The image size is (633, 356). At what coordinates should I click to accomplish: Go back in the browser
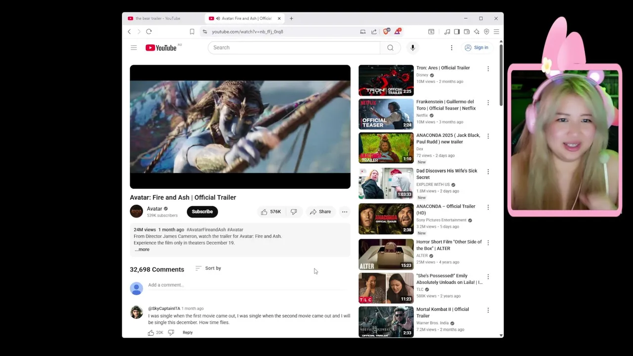[x=130, y=32]
